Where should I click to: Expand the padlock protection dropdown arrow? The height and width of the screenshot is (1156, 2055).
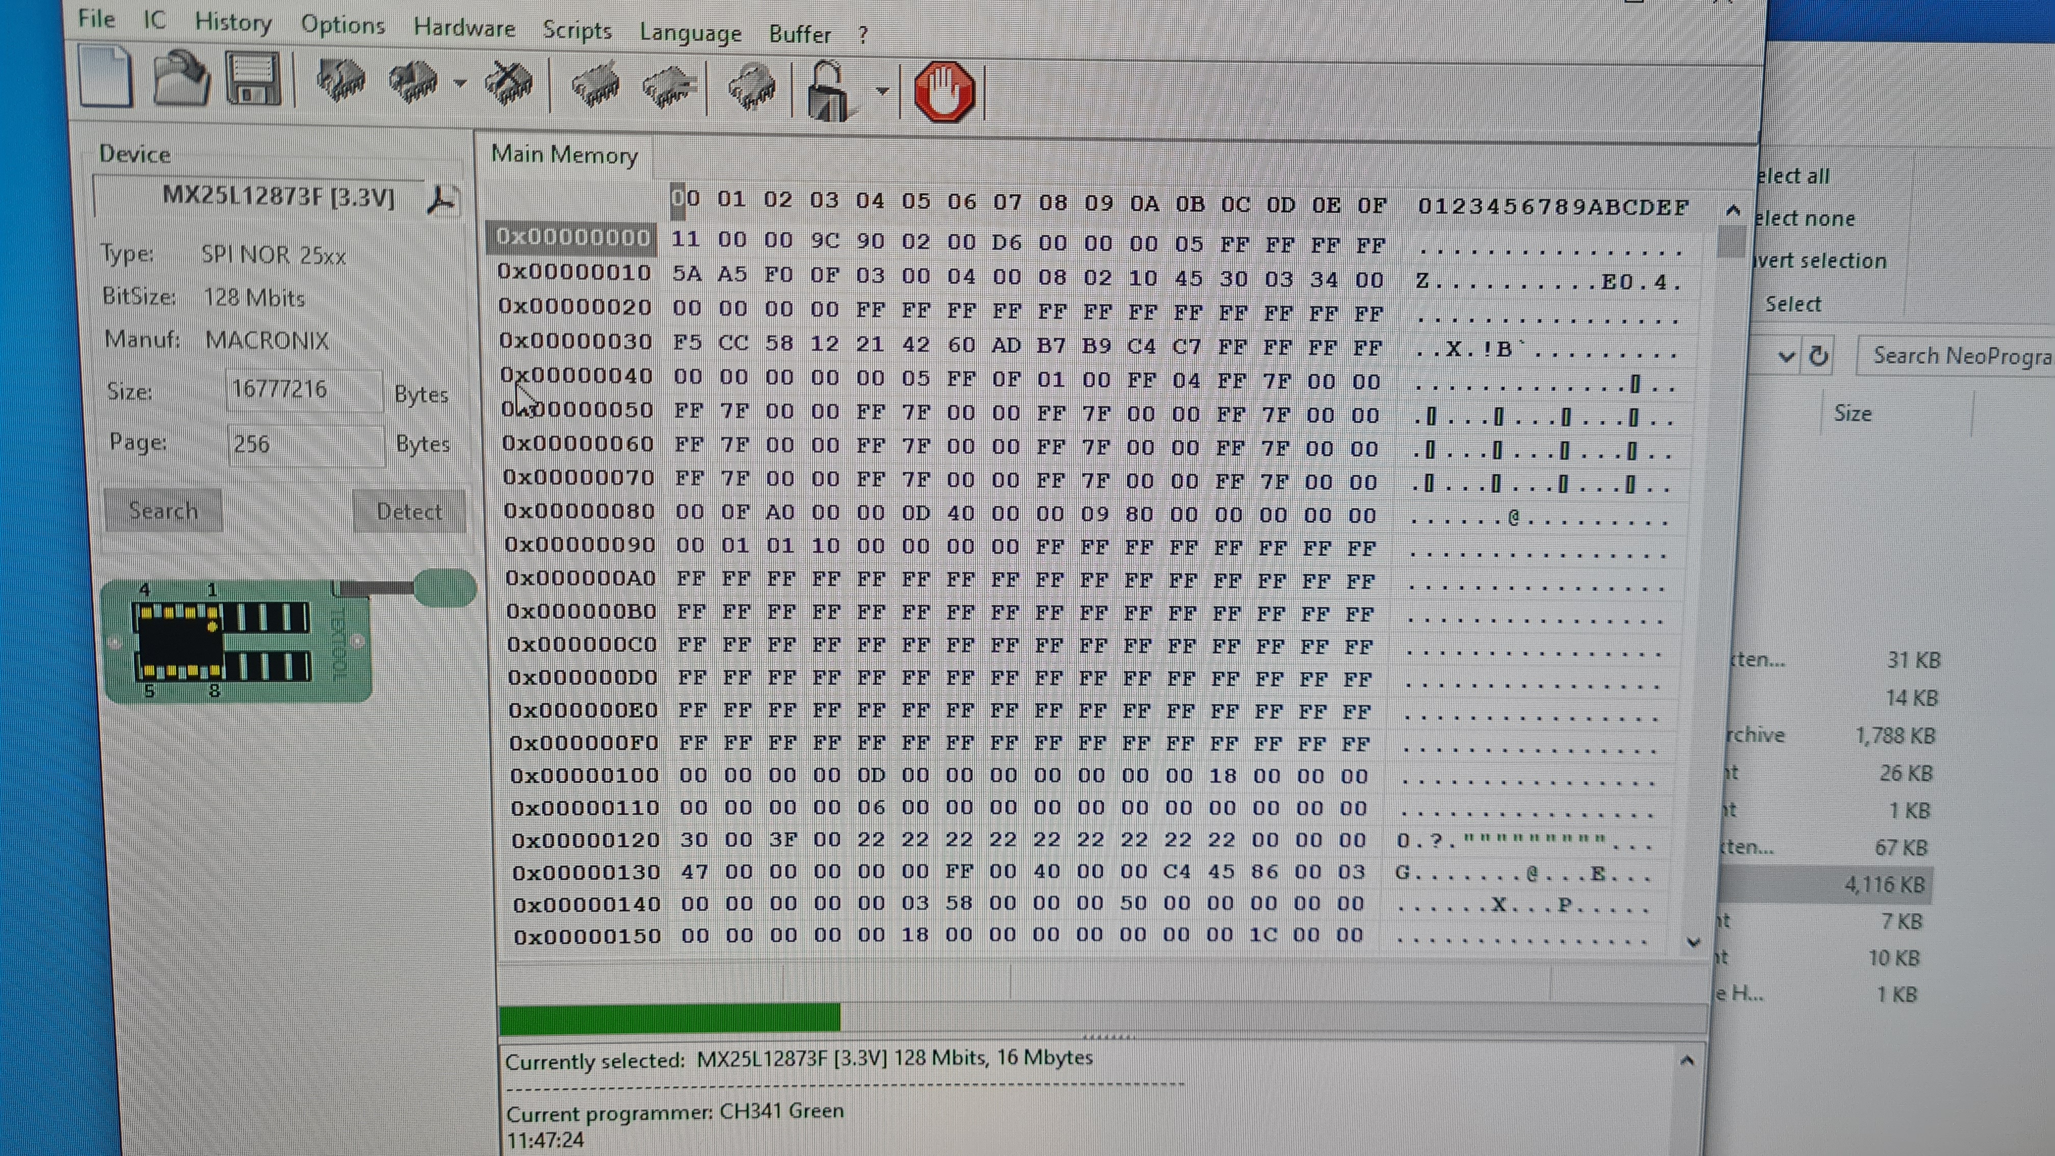[882, 91]
